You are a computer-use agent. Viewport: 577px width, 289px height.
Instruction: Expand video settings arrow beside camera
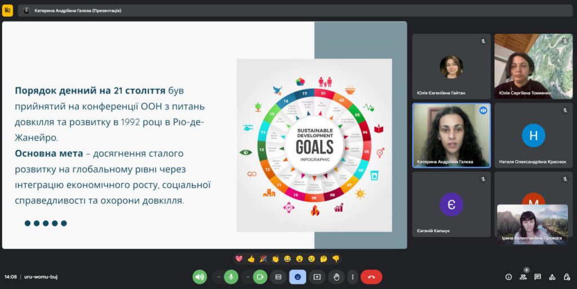click(247, 277)
